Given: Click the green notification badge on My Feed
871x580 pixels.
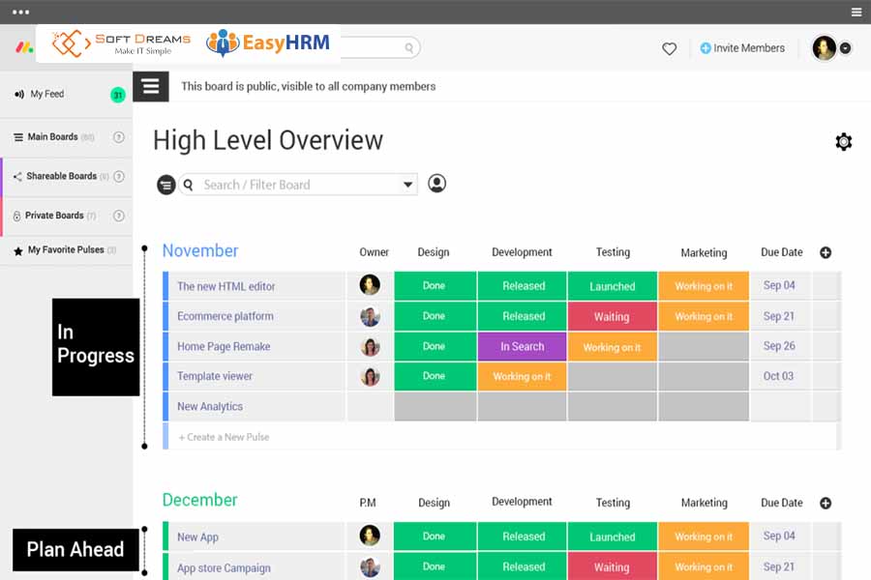Looking at the screenshot, I should click(x=118, y=95).
